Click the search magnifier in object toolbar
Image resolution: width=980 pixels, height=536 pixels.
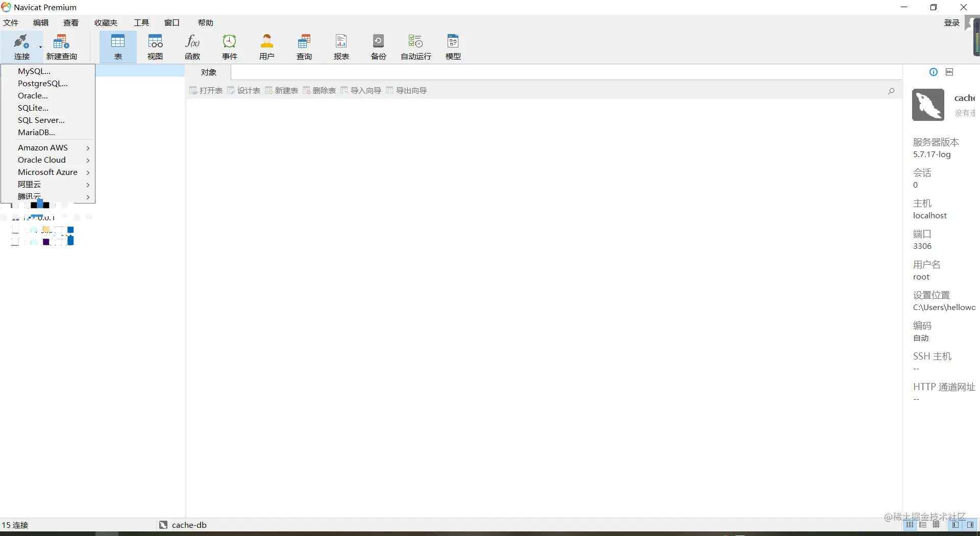pyautogui.click(x=891, y=91)
